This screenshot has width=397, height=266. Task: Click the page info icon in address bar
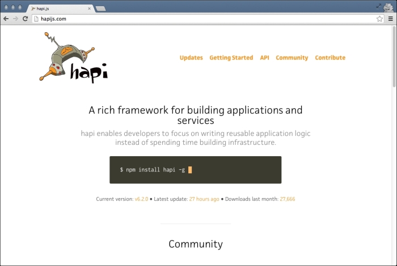pos(36,19)
